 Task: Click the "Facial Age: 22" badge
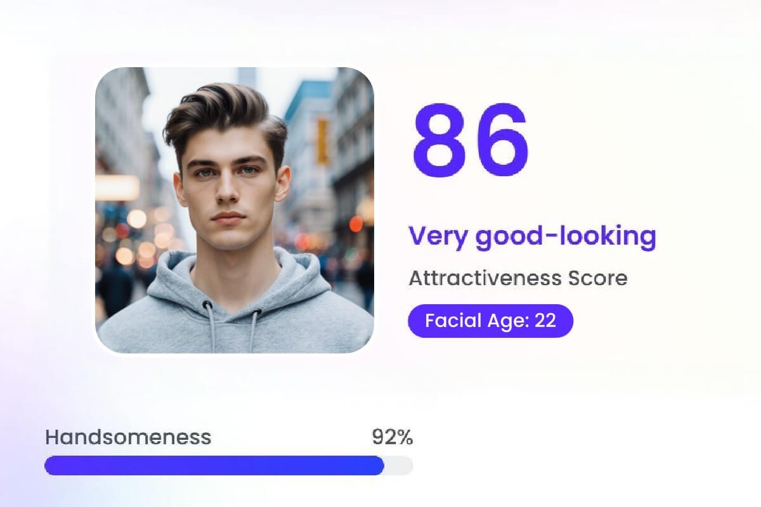[490, 321]
